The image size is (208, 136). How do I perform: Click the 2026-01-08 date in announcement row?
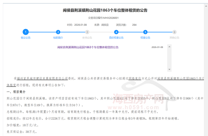(x=157, y=47)
